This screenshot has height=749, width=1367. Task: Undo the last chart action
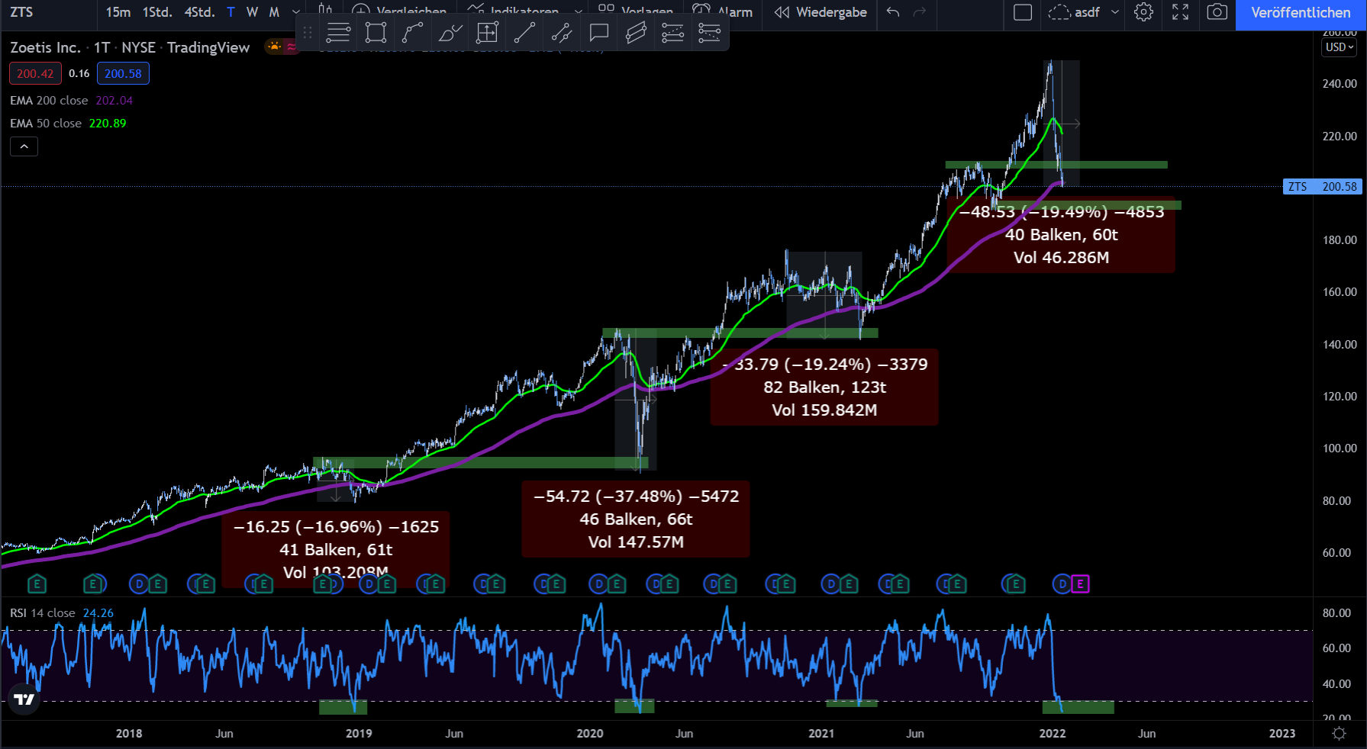(893, 11)
